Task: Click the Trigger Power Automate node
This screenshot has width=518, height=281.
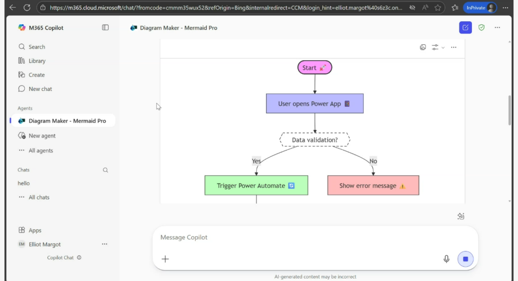Action: click(256, 185)
